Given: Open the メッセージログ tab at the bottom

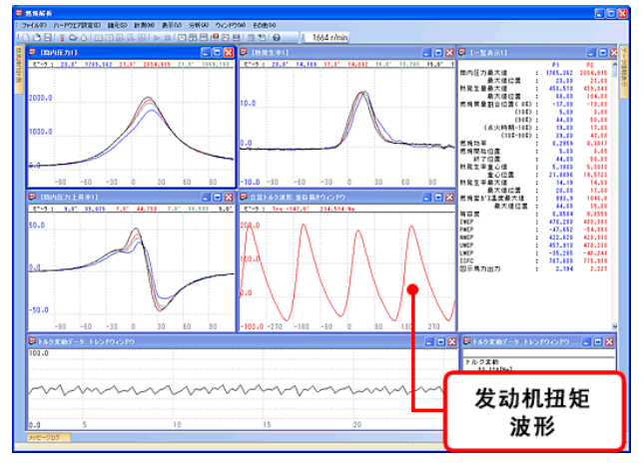Looking at the screenshot, I should [x=48, y=437].
